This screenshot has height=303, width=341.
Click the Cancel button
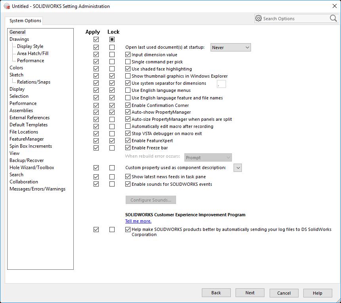click(284, 293)
